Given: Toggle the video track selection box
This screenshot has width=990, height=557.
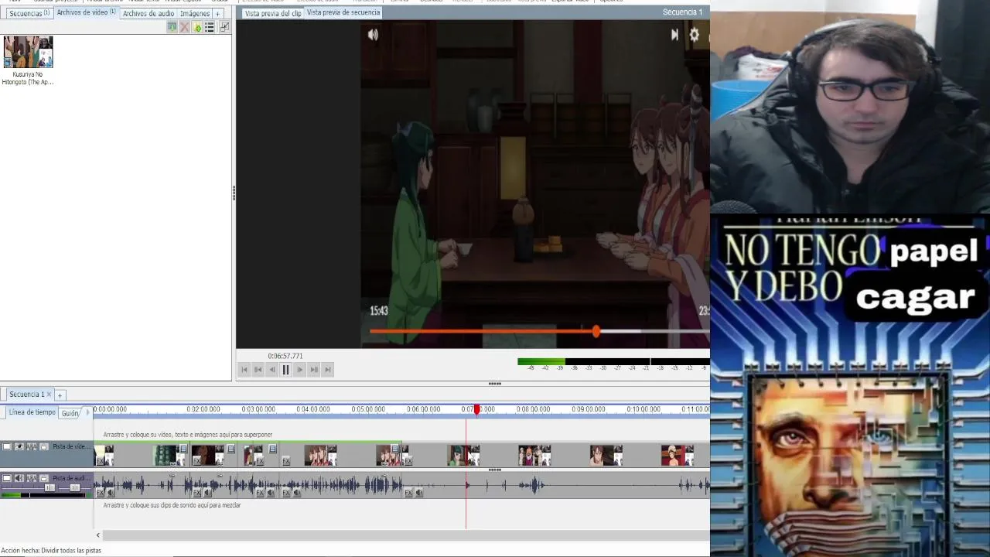Looking at the screenshot, I should click(x=7, y=446).
